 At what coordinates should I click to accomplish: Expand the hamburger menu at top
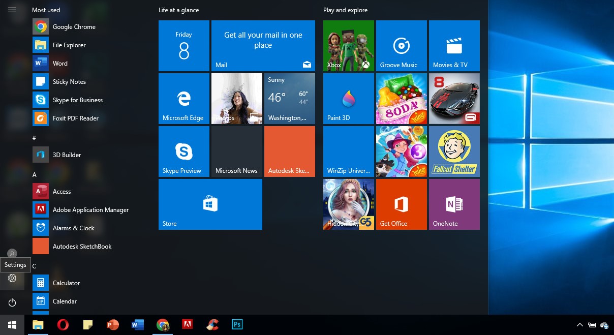tap(12, 10)
